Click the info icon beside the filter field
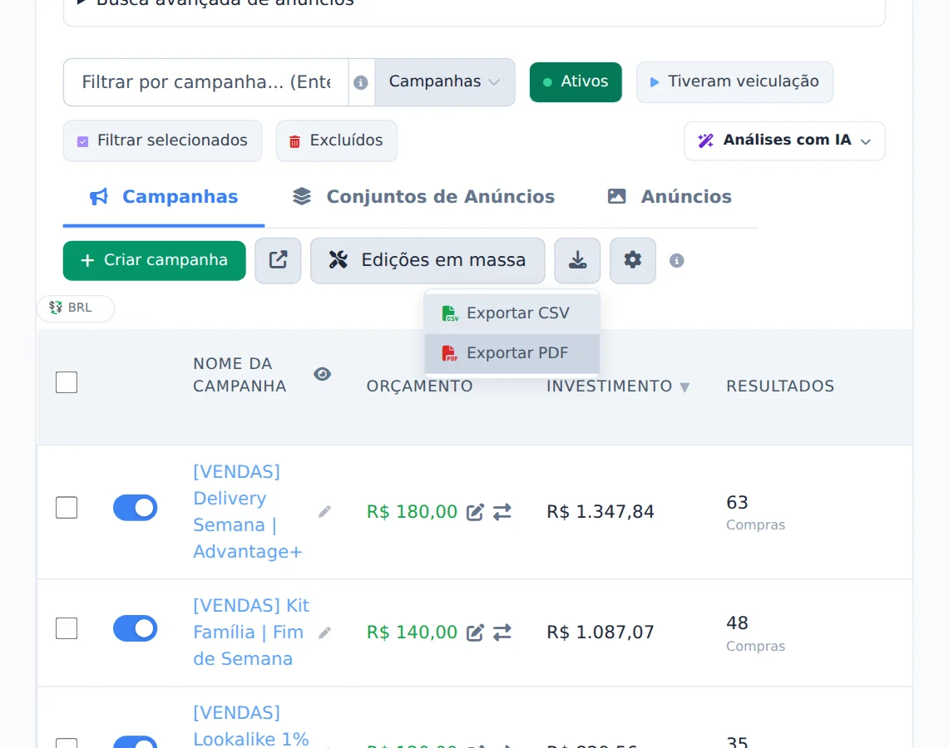 361,82
